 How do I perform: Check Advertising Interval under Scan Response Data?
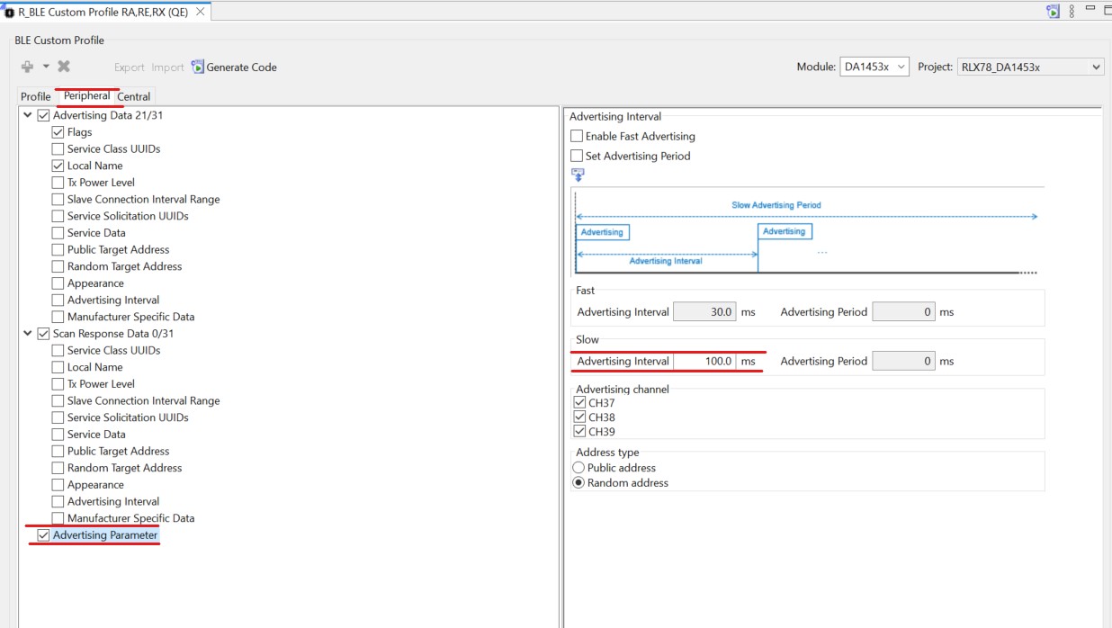pos(58,501)
